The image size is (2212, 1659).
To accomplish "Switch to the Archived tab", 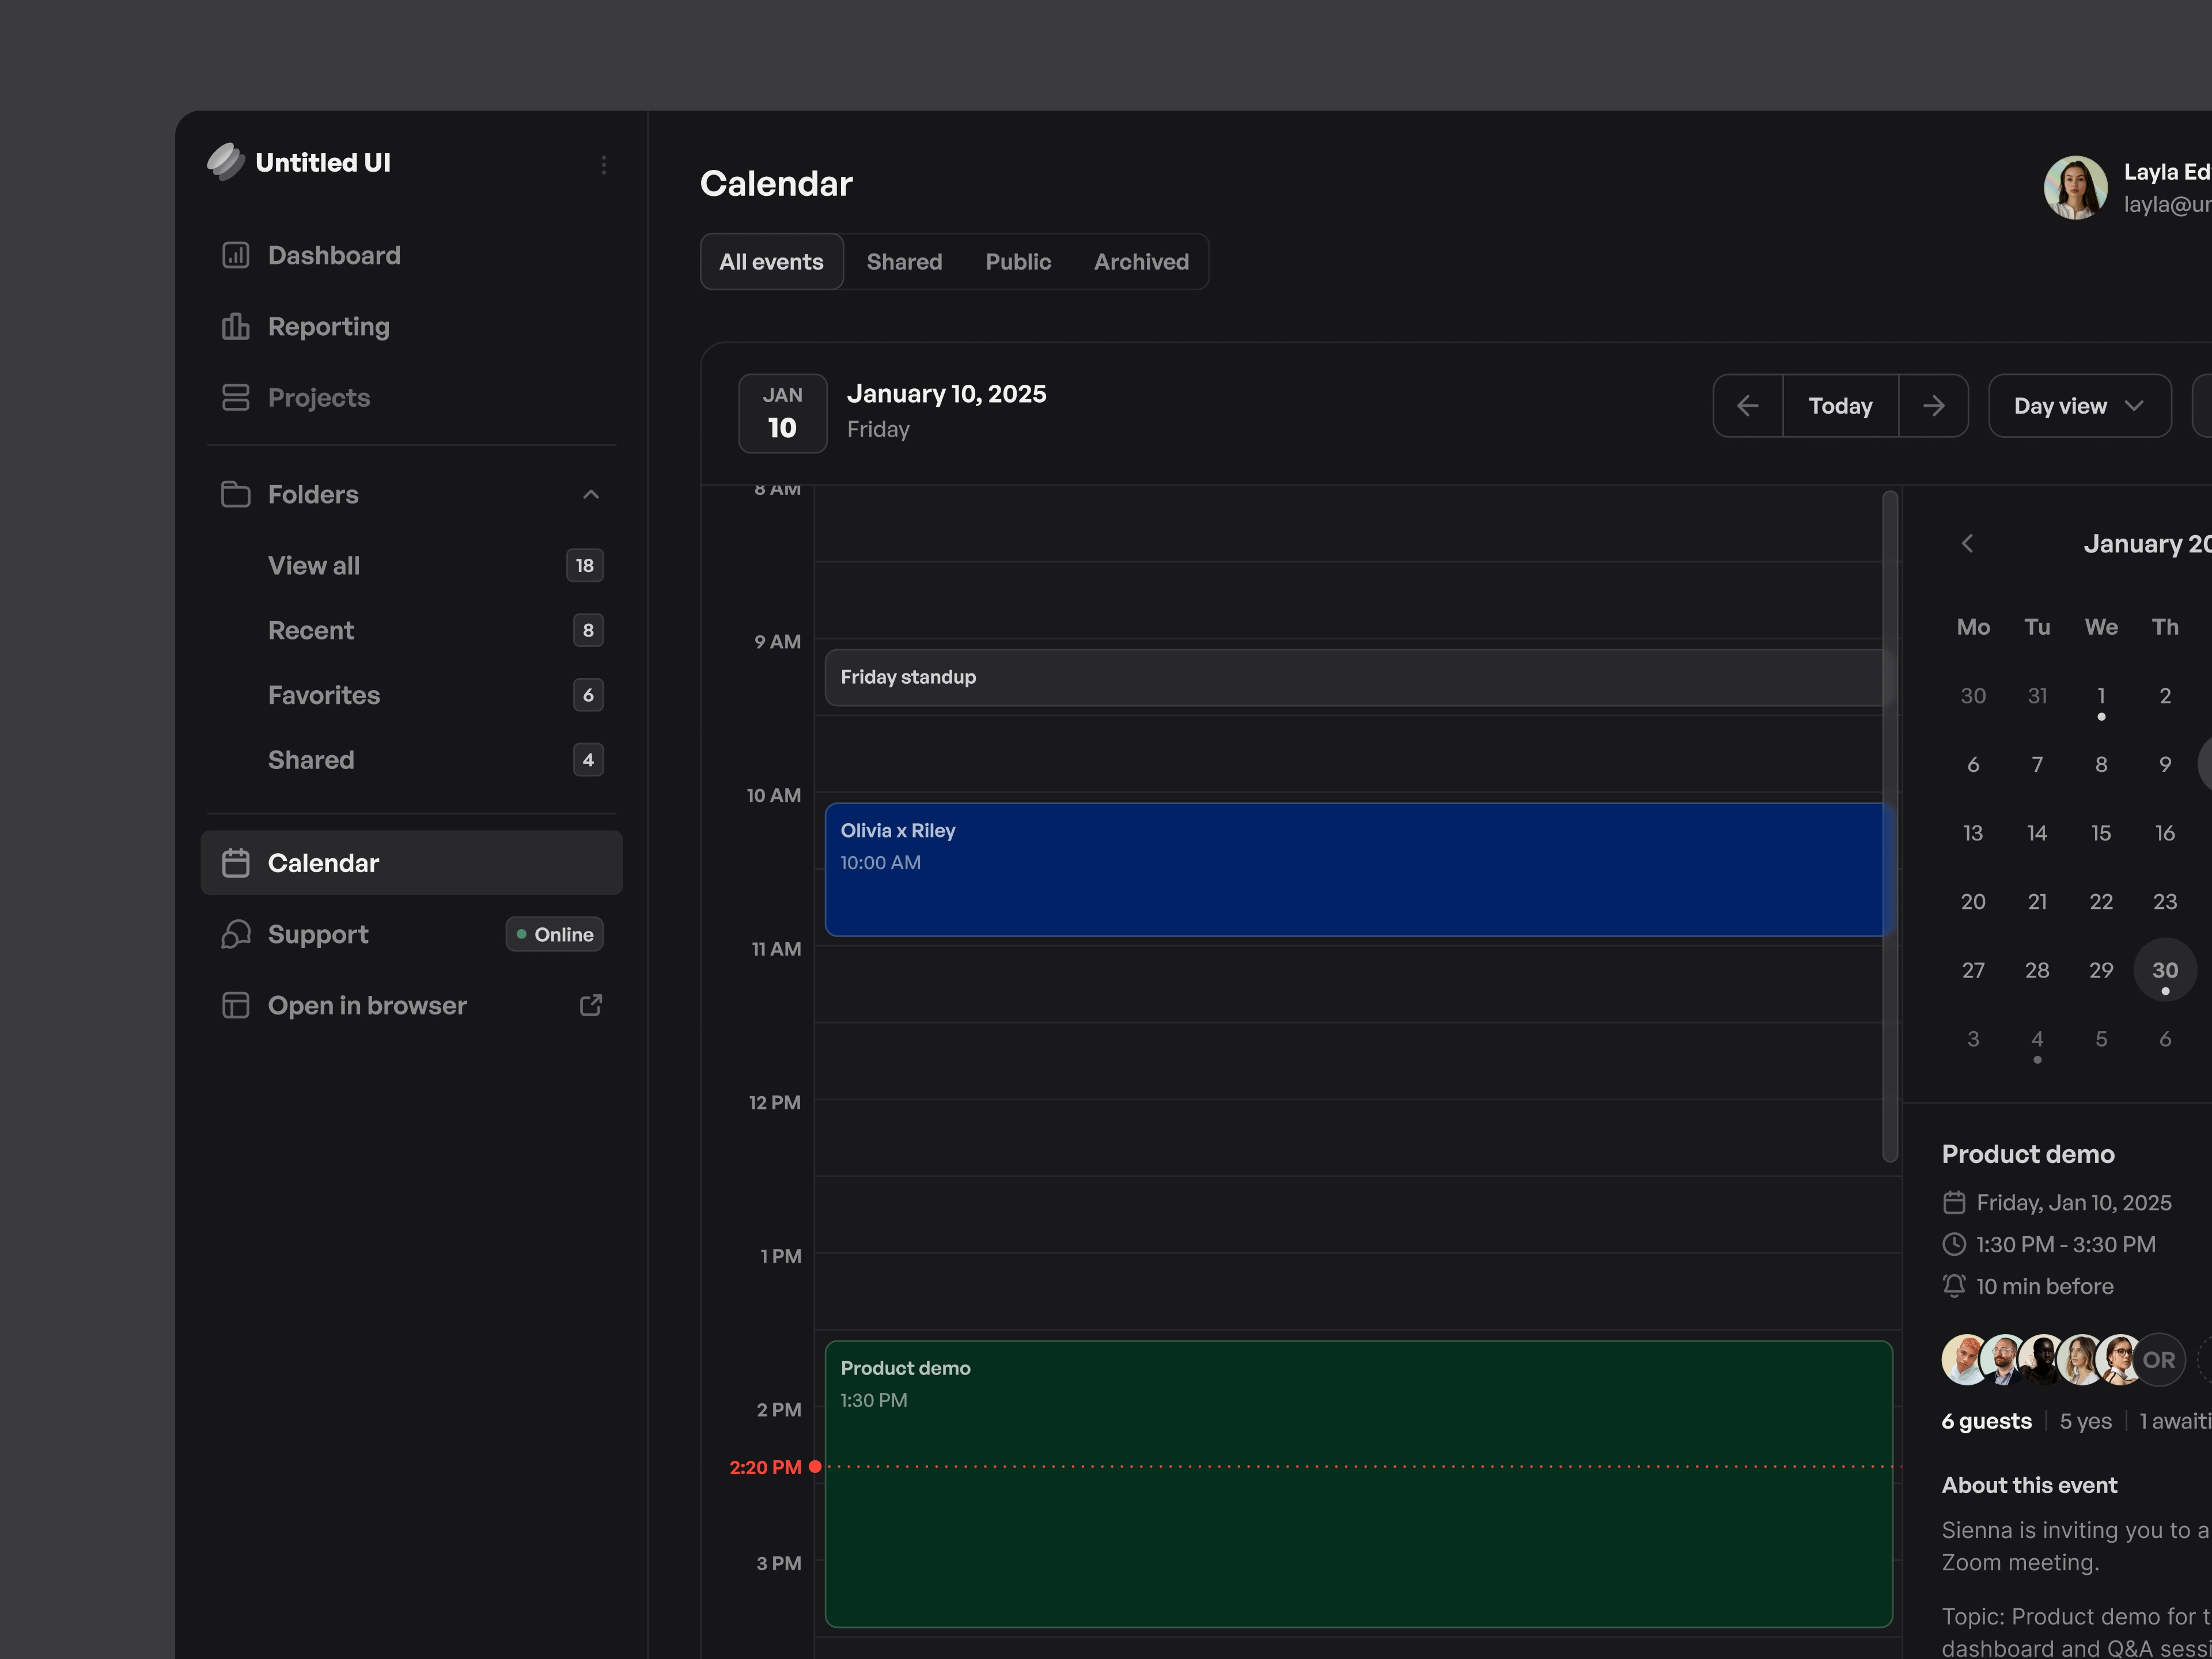I will (x=1141, y=262).
